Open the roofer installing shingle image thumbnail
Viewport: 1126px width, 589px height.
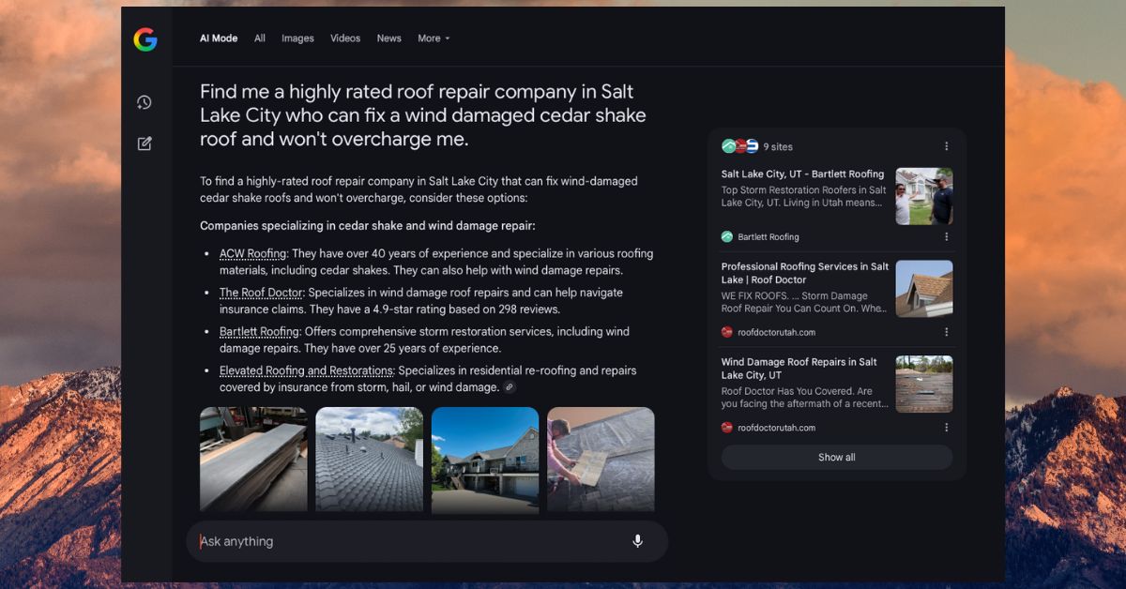601,460
